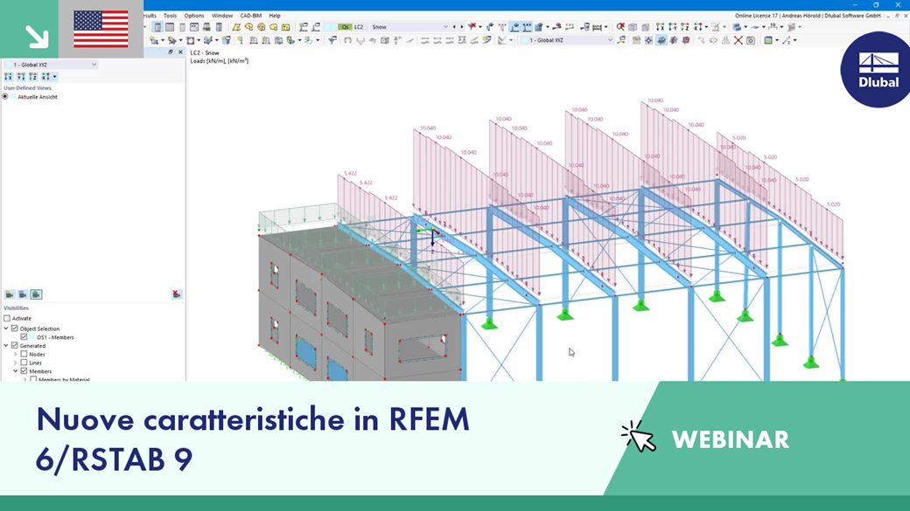910x511 pixels.
Task: Delete user-defined view camera icon with red X
Action: pos(177,294)
